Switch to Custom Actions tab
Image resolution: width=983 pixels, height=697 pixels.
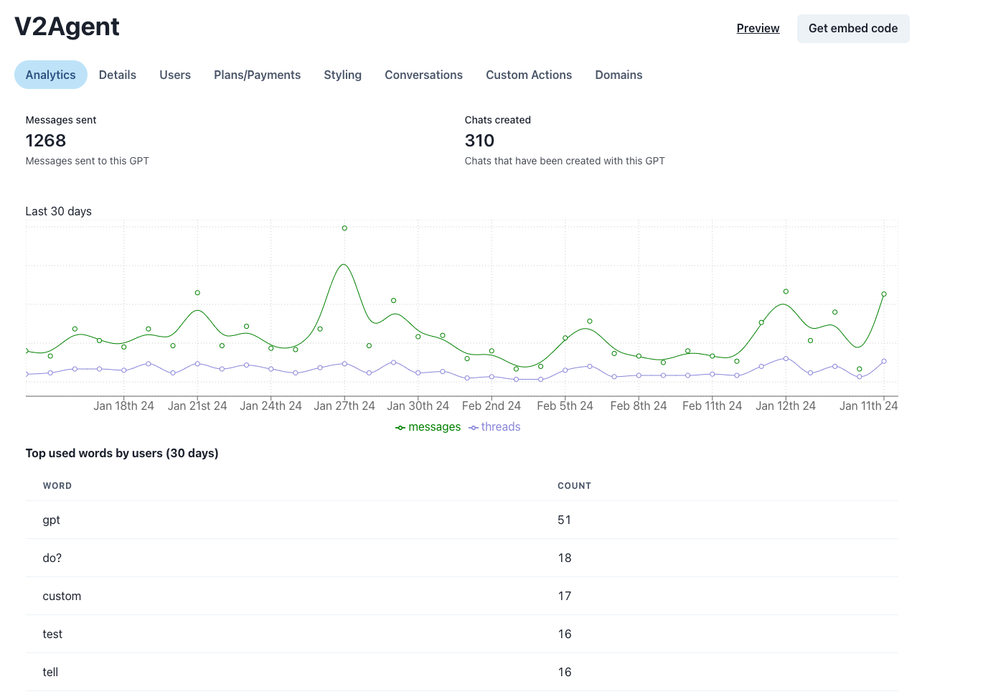pos(529,75)
